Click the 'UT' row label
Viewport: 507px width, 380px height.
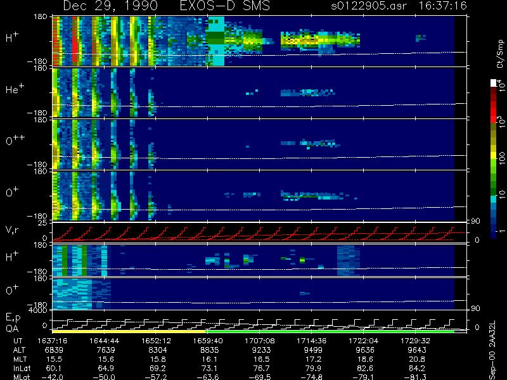tap(18, 341)
